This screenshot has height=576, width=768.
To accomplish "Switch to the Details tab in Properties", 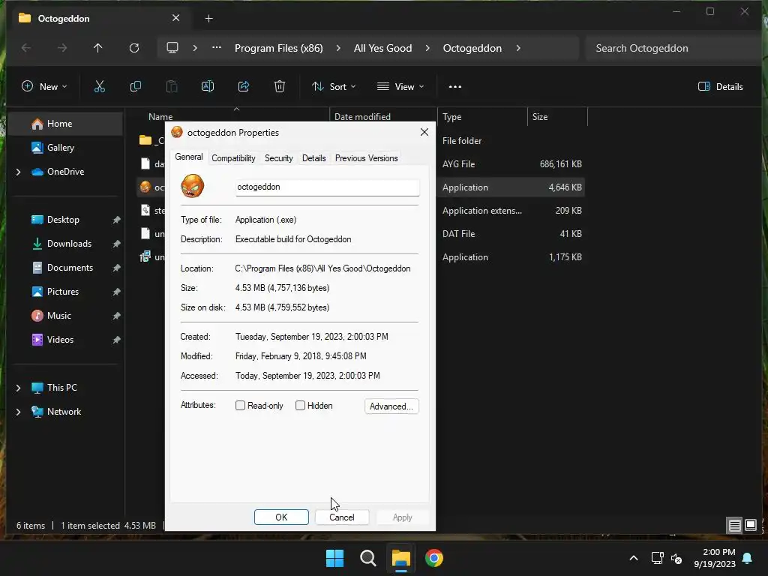I will click(314, 158).
